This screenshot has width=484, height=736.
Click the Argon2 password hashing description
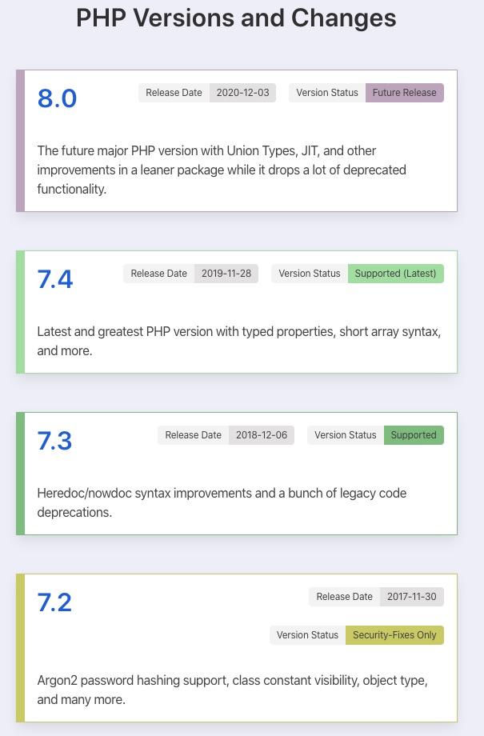[232, 690]
